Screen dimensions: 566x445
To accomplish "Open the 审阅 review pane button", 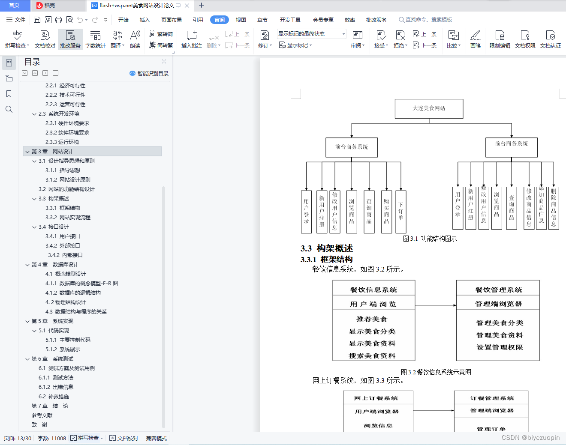I will (358, 39).
